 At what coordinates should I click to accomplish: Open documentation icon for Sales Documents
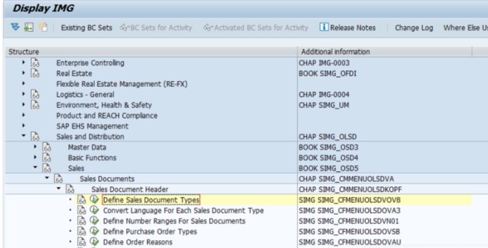point(58,178)
